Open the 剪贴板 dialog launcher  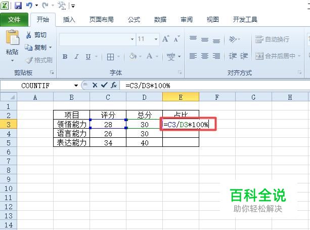pos(52,72)
